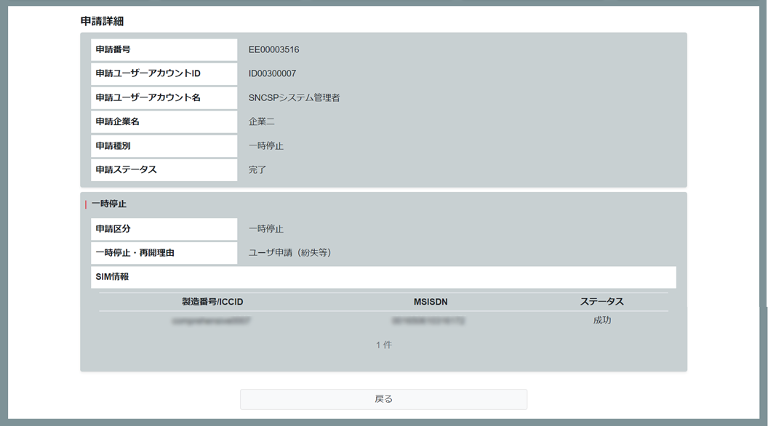Click 成功 status cell
The image size is (768, 426).
click(x=602, y=321)
